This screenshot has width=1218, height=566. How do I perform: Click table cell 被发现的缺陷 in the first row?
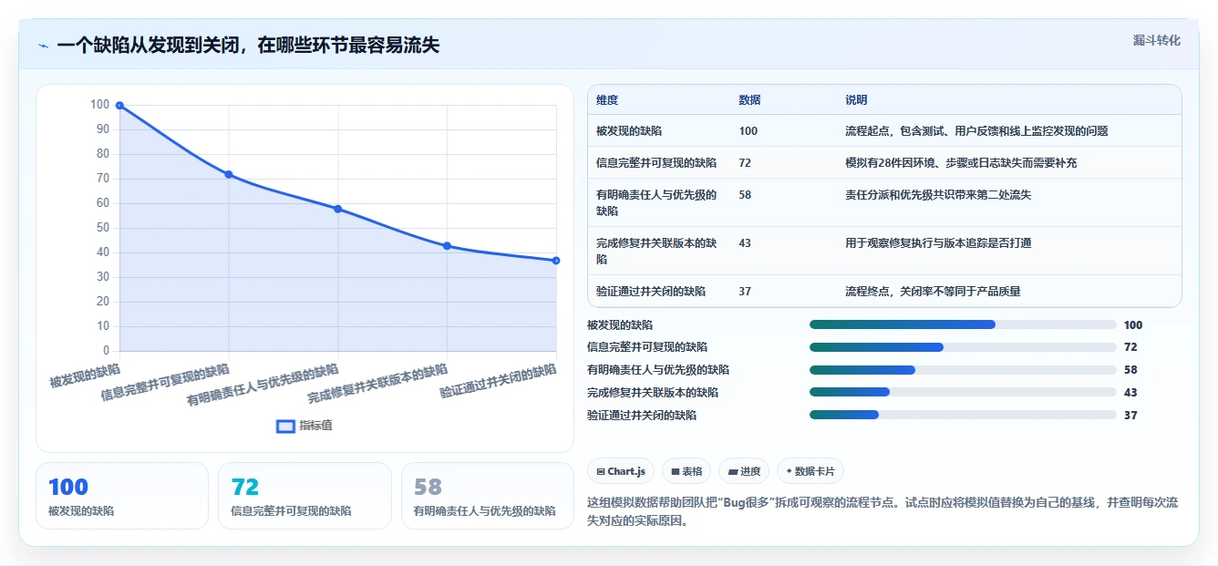pos(630,131)
